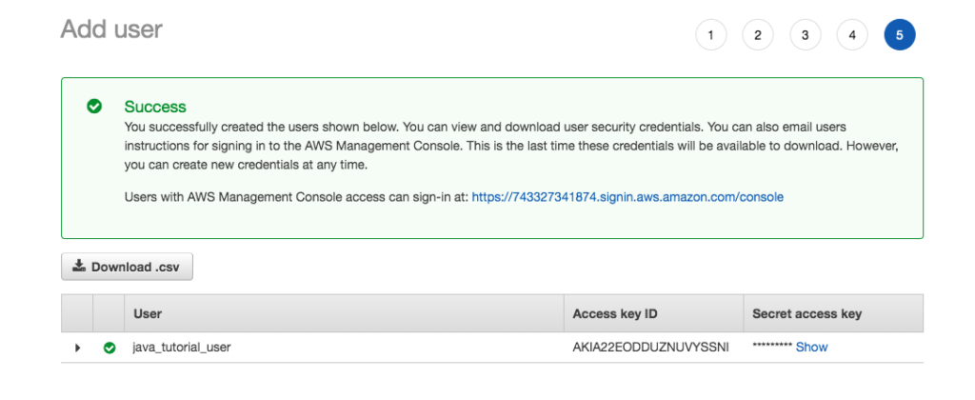Show the secret access key
Image resolution: width=975 pixels, height=400 pixels.
point(811,347)
